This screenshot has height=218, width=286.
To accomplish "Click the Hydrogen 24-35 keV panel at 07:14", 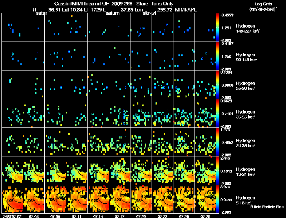I will pos(98,142).
